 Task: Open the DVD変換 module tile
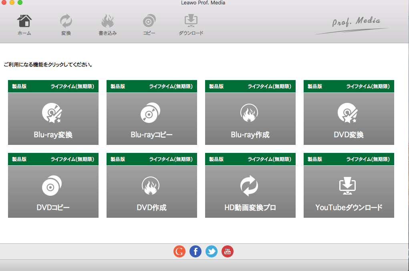(x=349, y=119)
